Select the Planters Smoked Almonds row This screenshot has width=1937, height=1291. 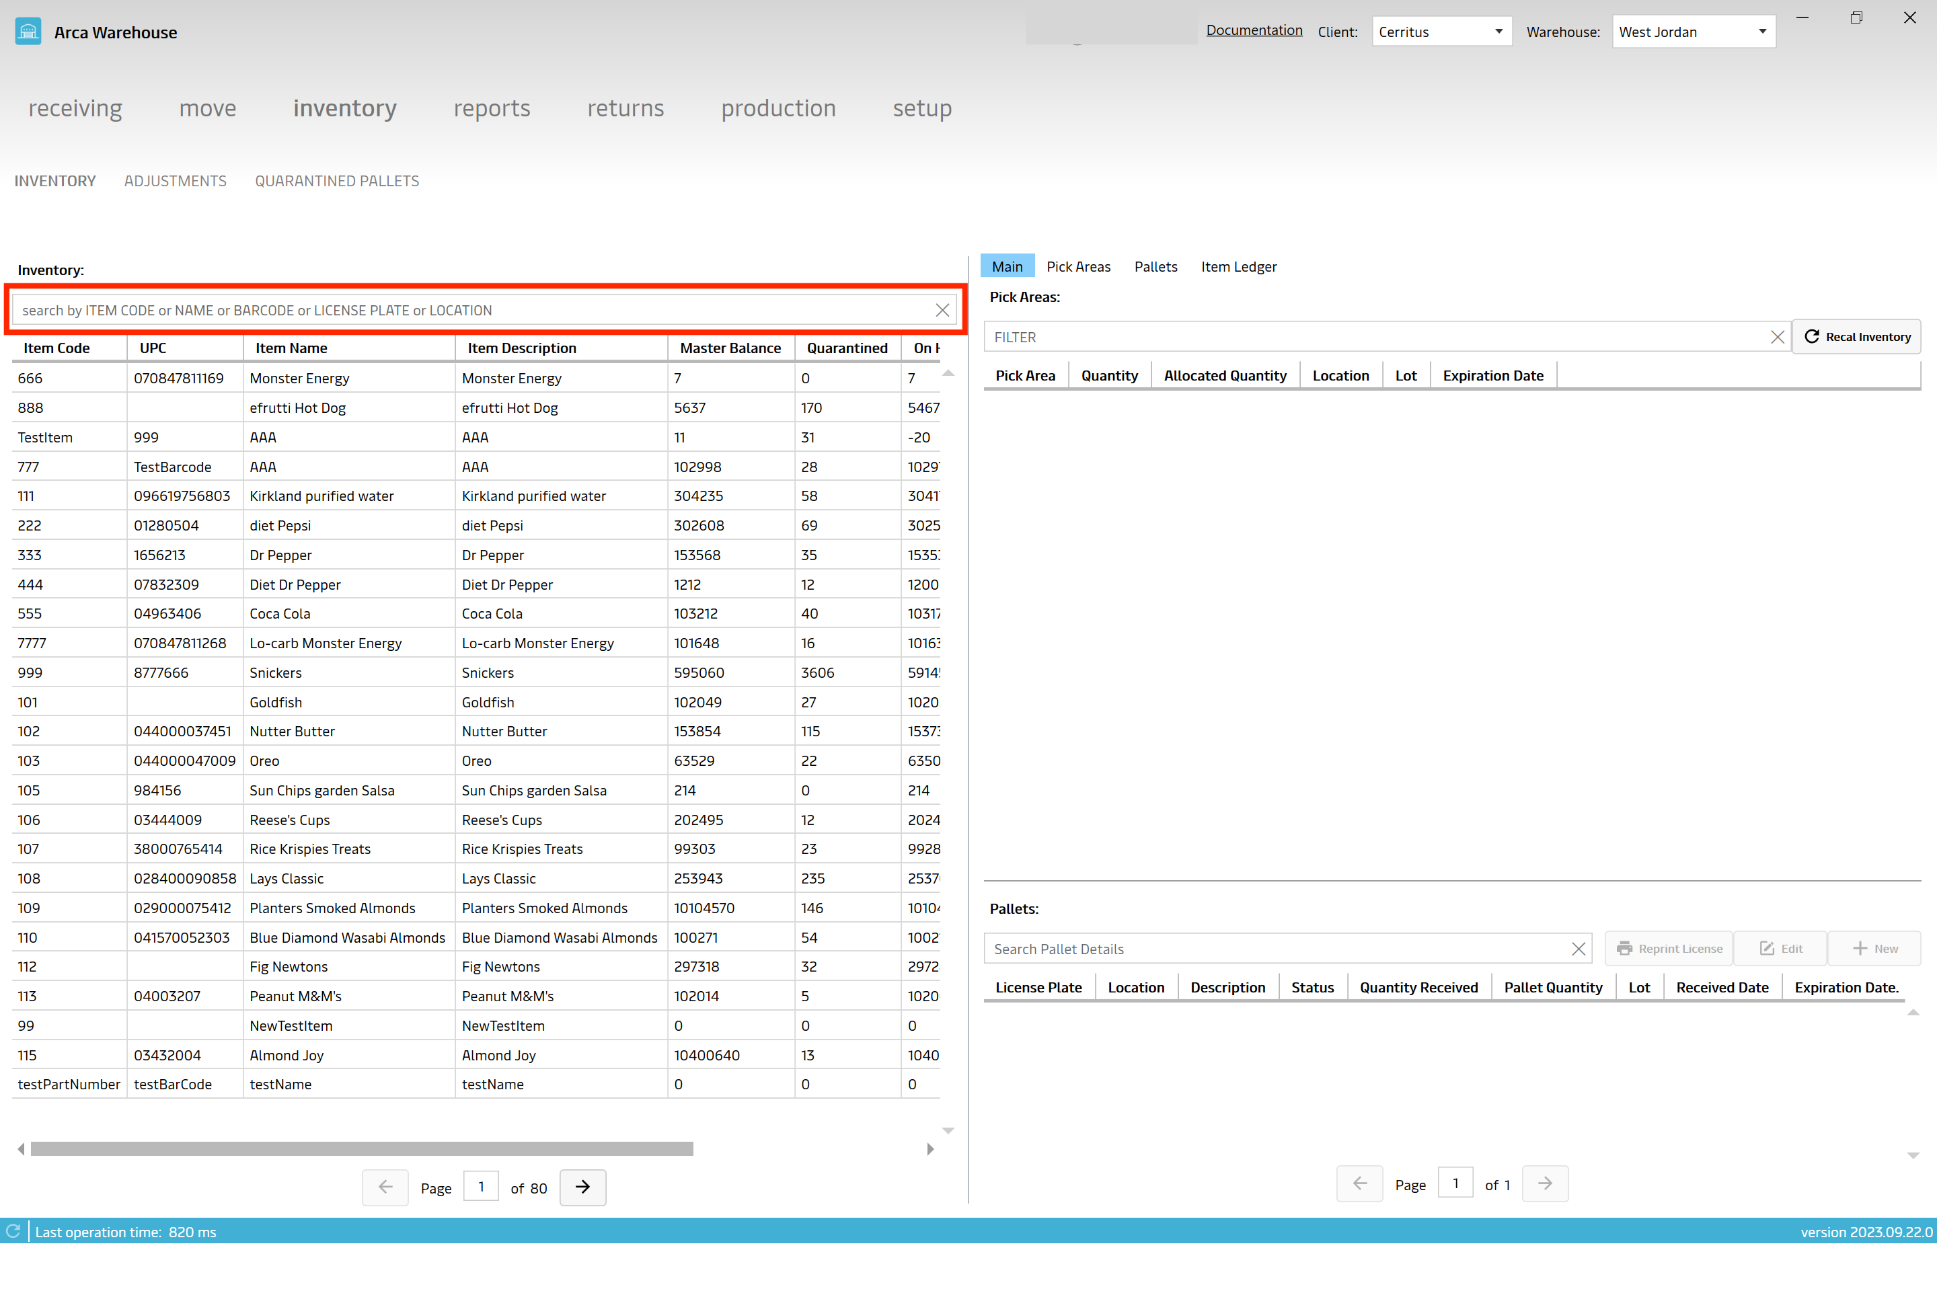(x=476, y=908)
